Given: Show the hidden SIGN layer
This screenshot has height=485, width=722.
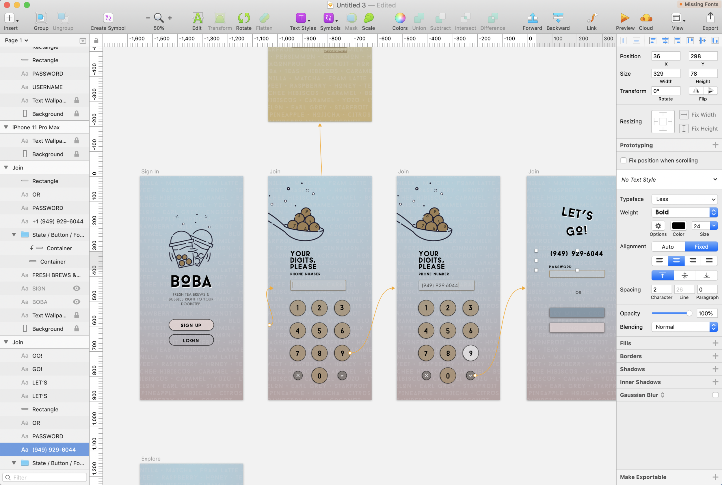Looking at the screenshot, I should (77, 288).
